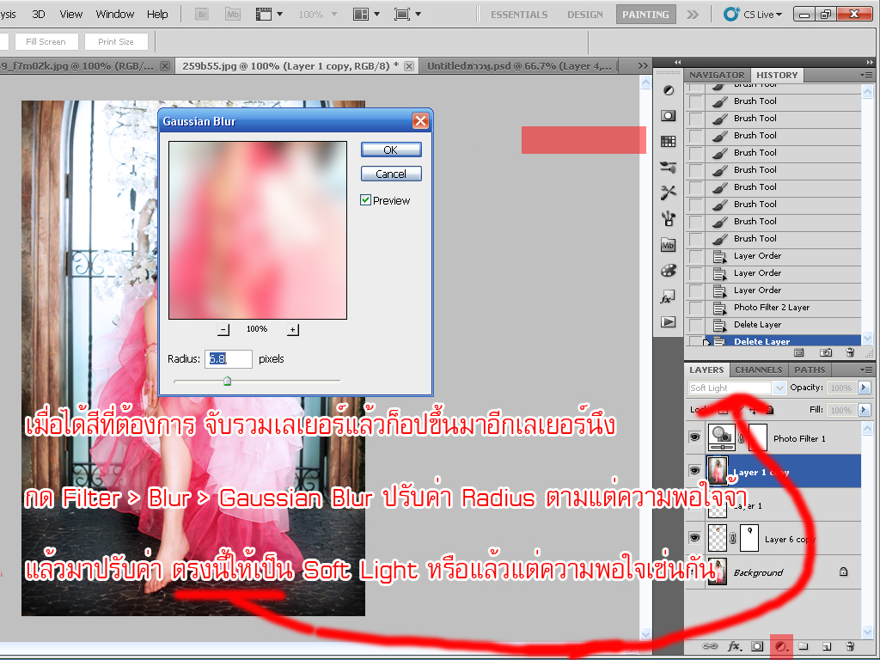
Task: Open the Swatches grid panel icon
Action: 668,142
